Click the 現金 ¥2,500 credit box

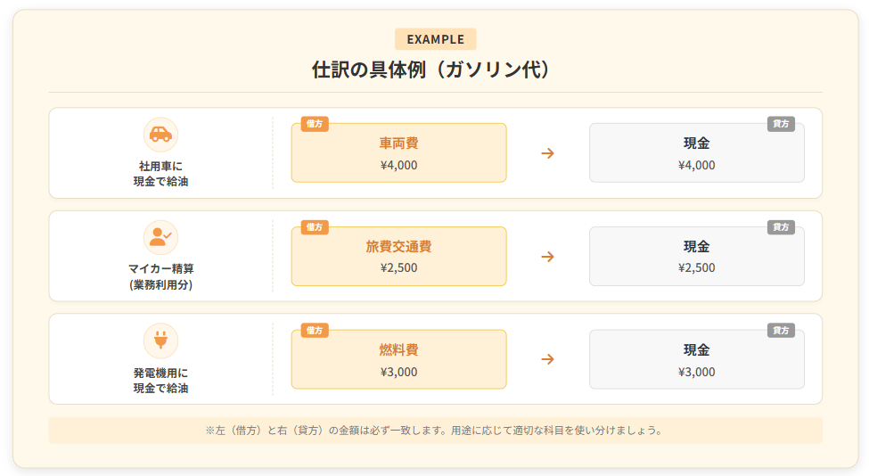(696, 257)
